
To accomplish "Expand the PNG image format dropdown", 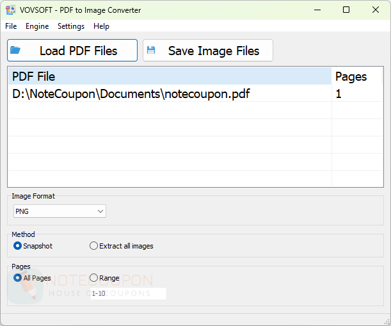I will [60, 211].
